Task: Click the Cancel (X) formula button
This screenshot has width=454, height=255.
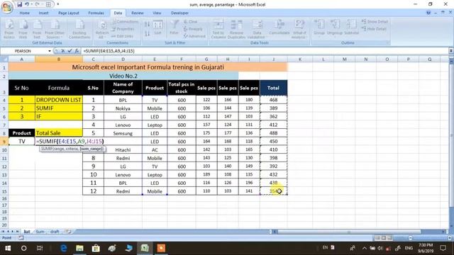Action: click(x=63, y=51)
